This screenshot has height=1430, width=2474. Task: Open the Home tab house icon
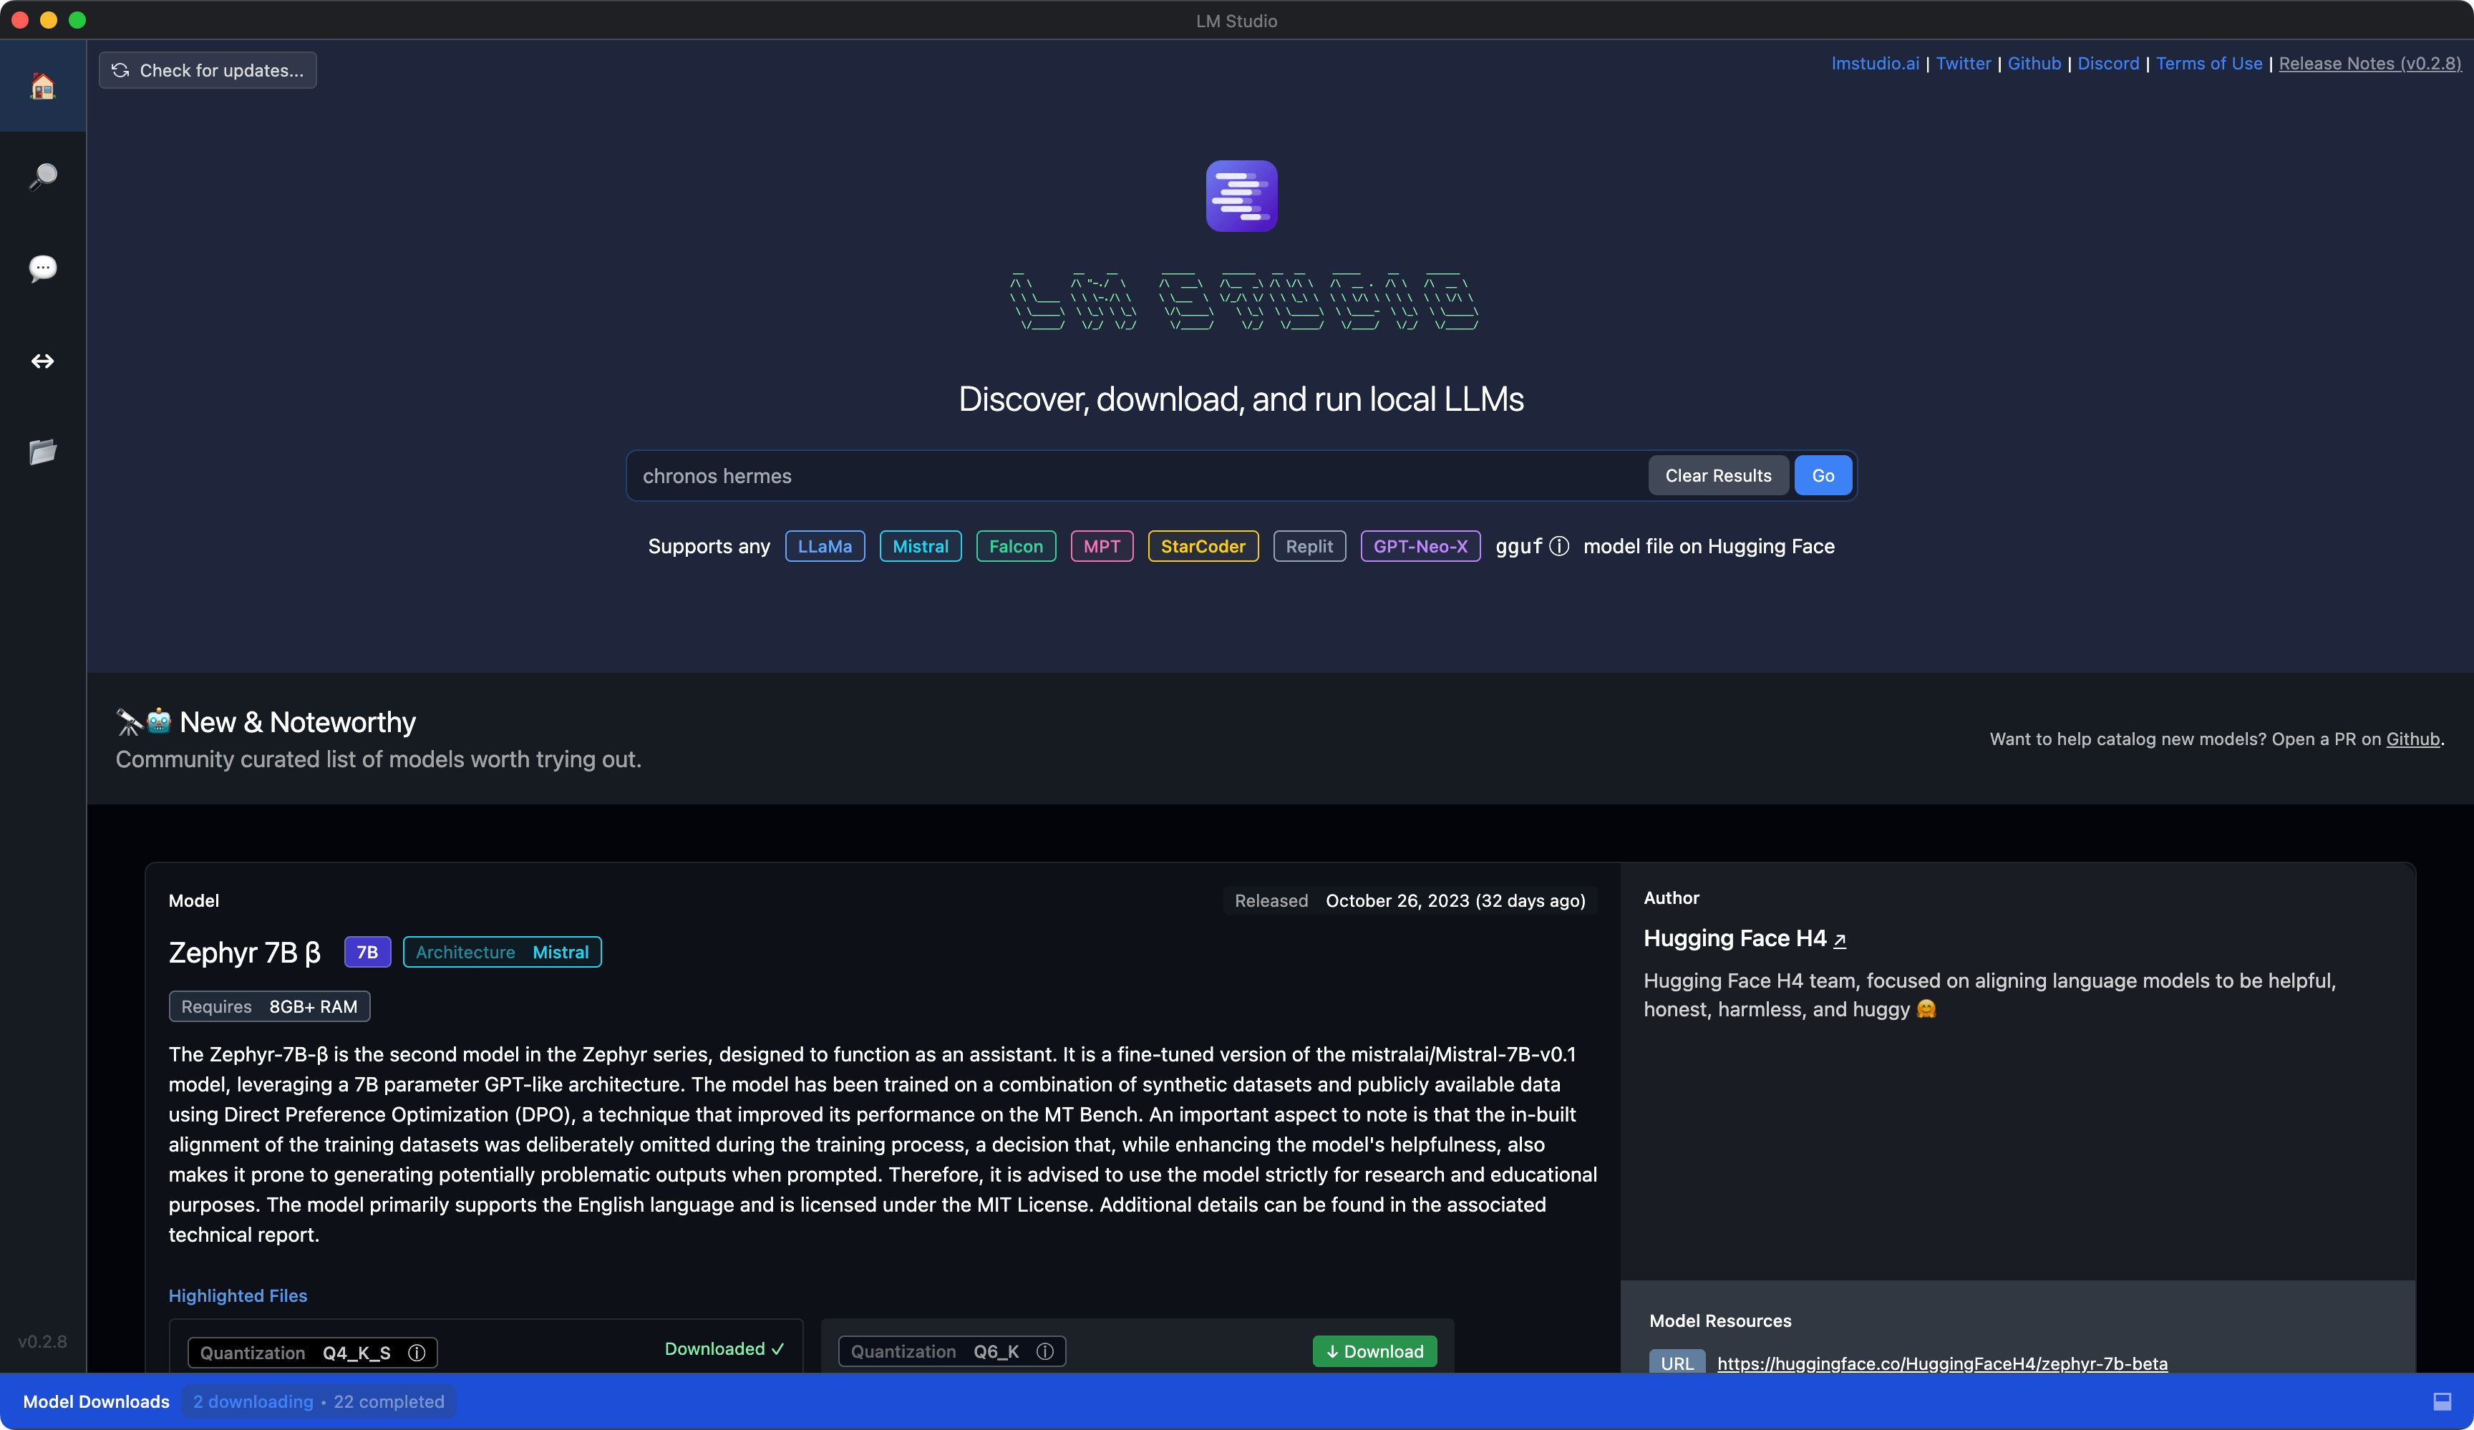coord(42,87)
